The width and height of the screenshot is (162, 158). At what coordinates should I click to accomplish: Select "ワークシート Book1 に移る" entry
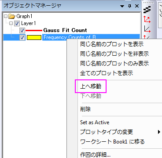112,142
